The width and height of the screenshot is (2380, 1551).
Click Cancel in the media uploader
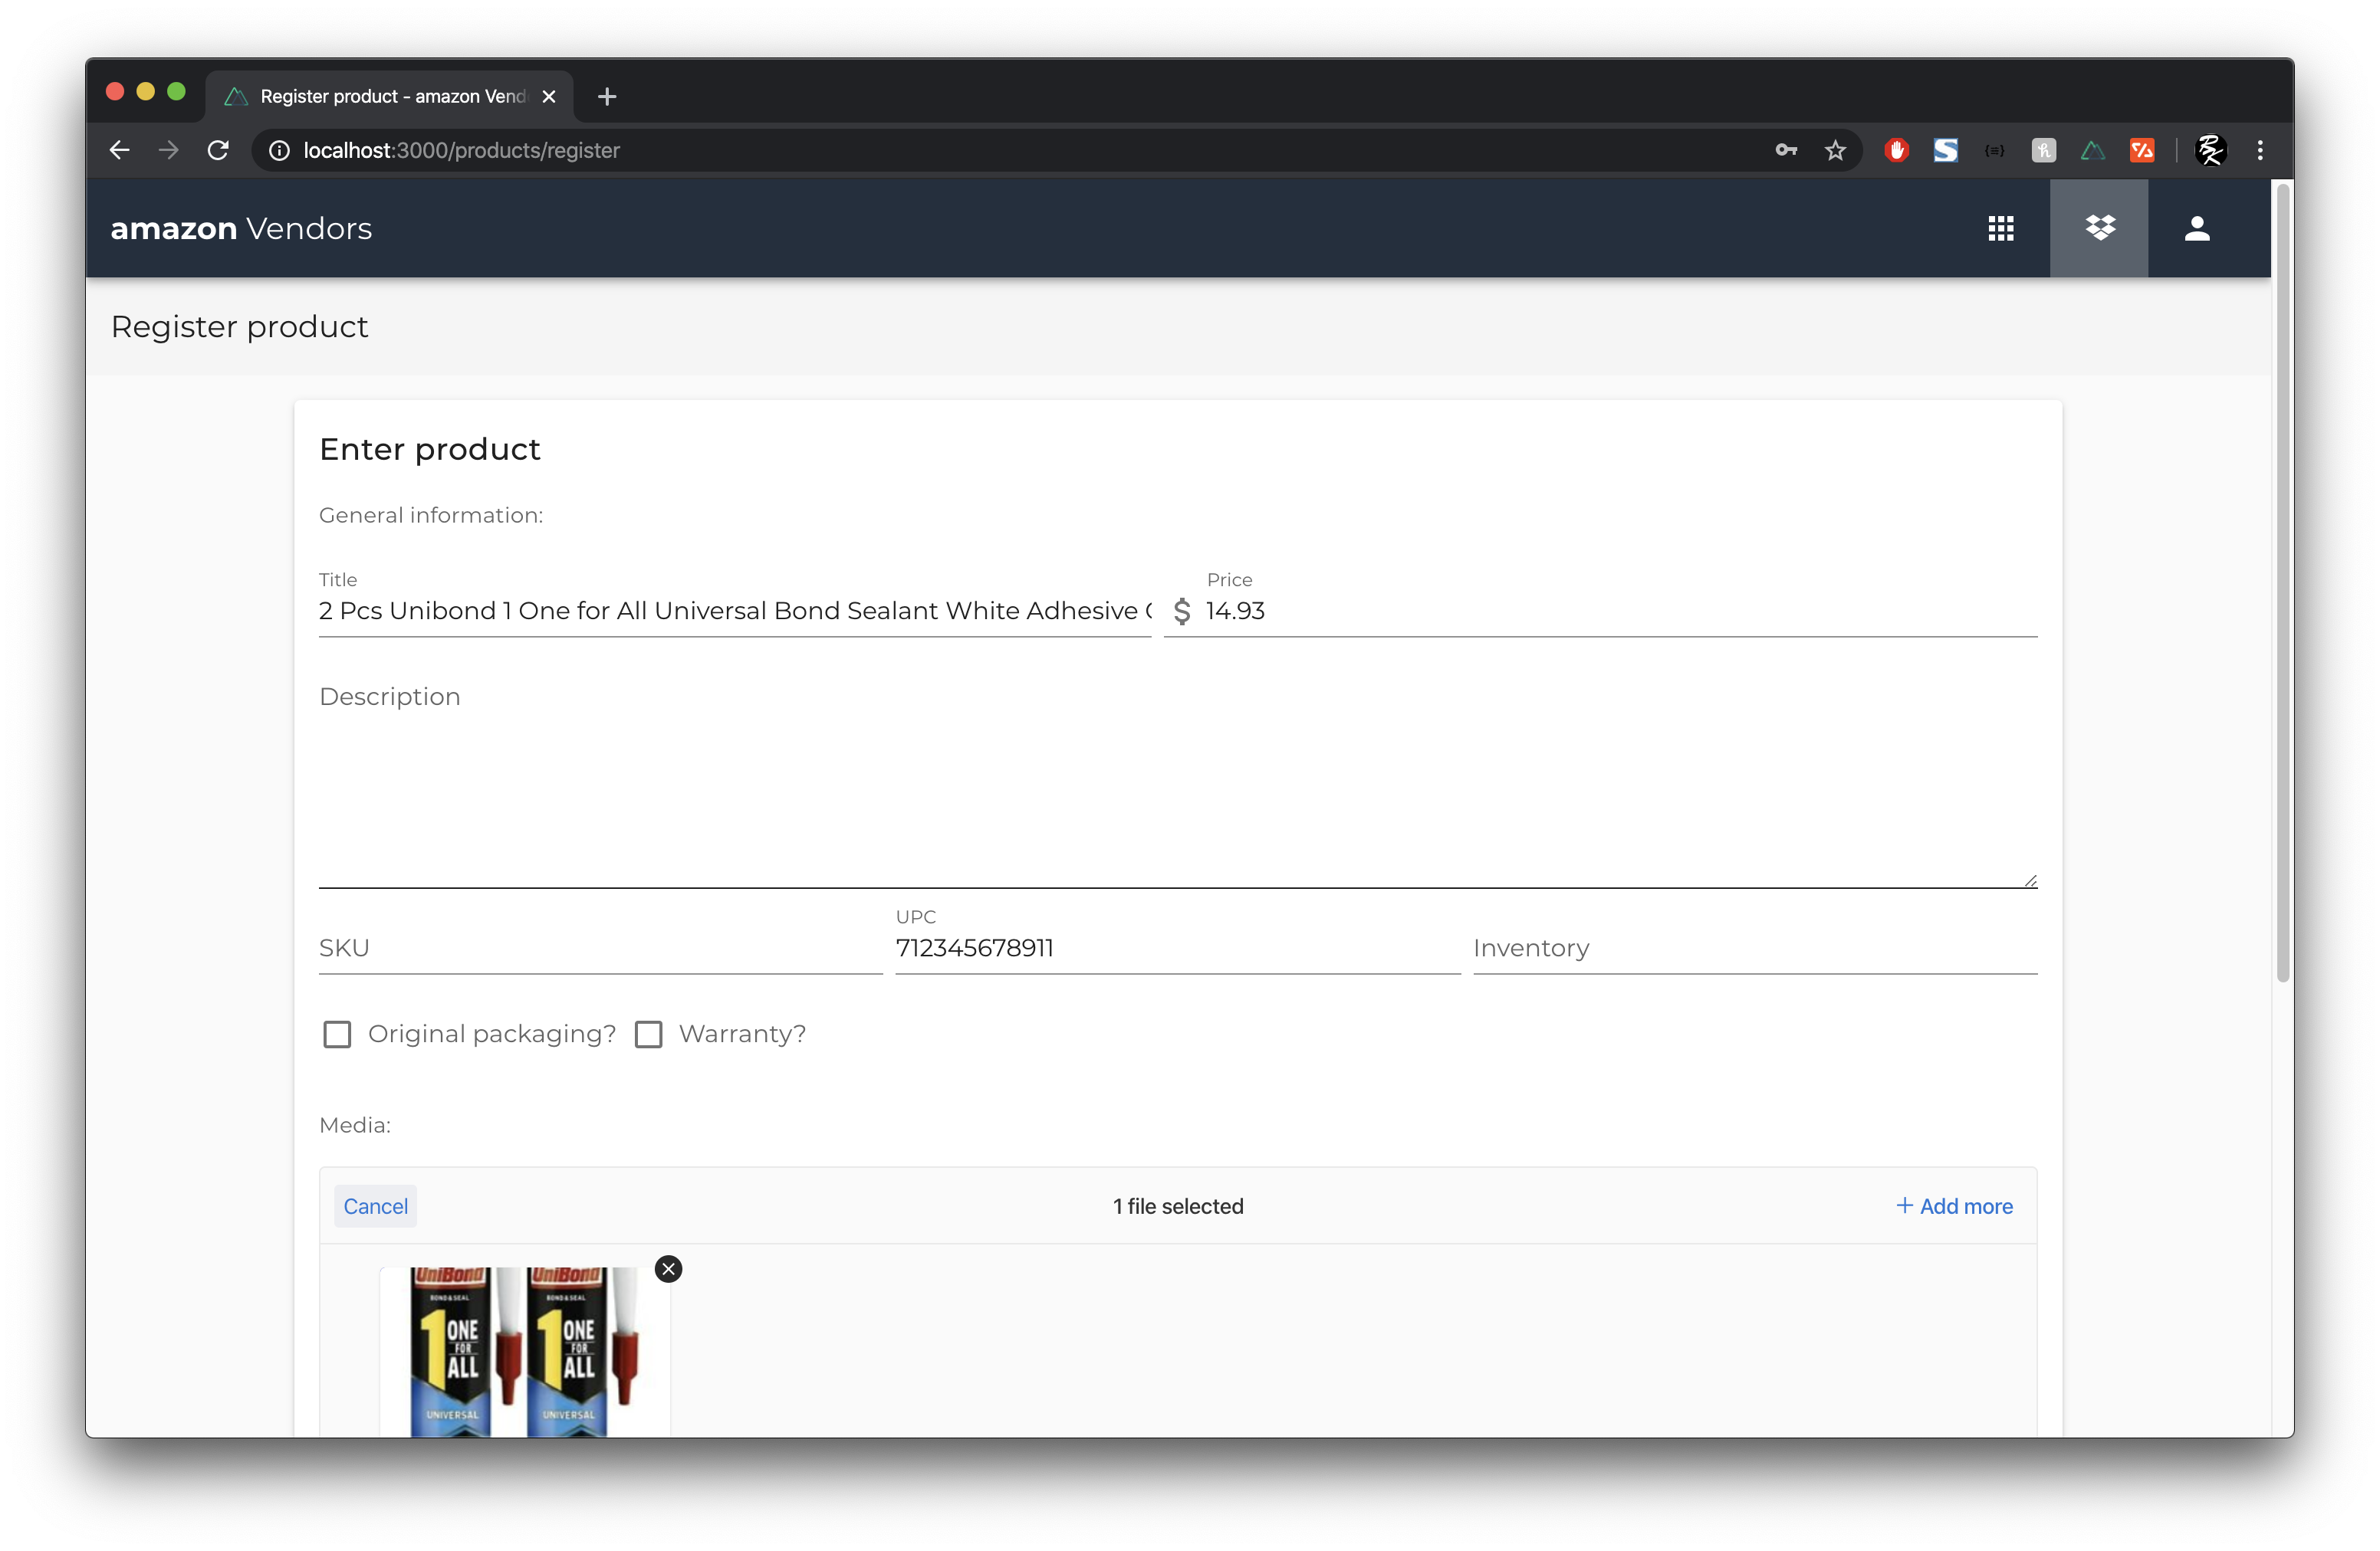[375, 1206]
